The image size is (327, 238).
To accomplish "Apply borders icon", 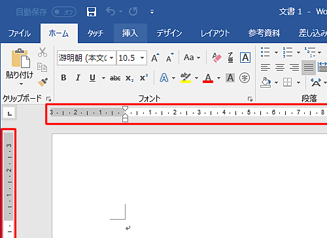I will [x=287, y=82].
